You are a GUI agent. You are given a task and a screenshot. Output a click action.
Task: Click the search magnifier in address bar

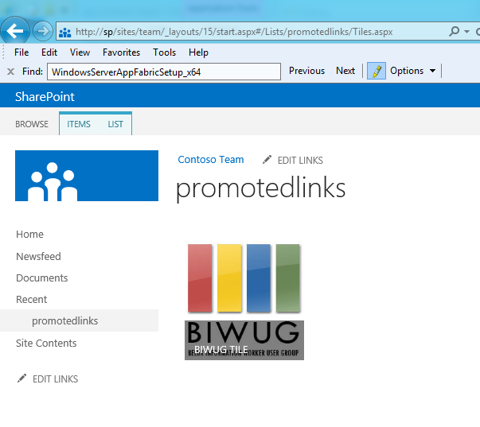(455, 31)
